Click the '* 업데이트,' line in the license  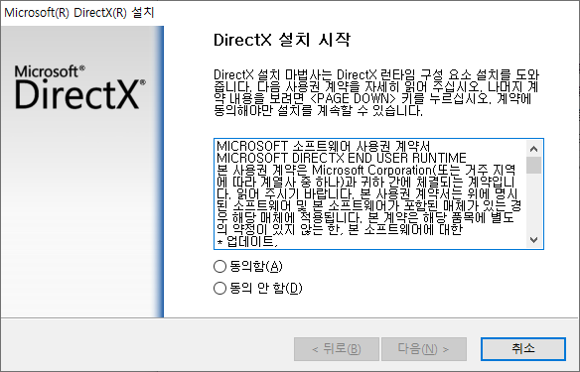[246, 242]
